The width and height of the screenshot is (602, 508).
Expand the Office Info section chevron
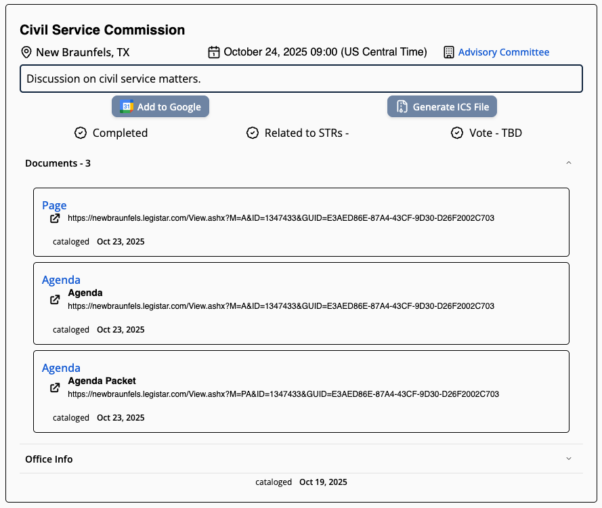[569, 459]
